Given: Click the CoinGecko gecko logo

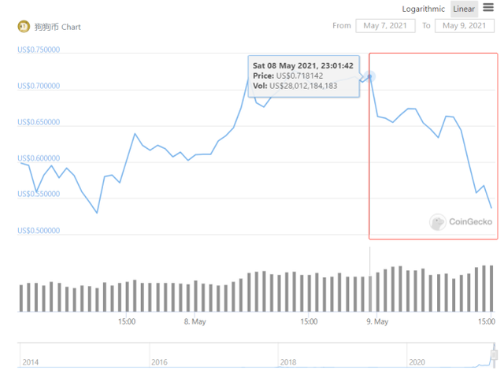Looking at the screenshot, I should coord(437,223).
